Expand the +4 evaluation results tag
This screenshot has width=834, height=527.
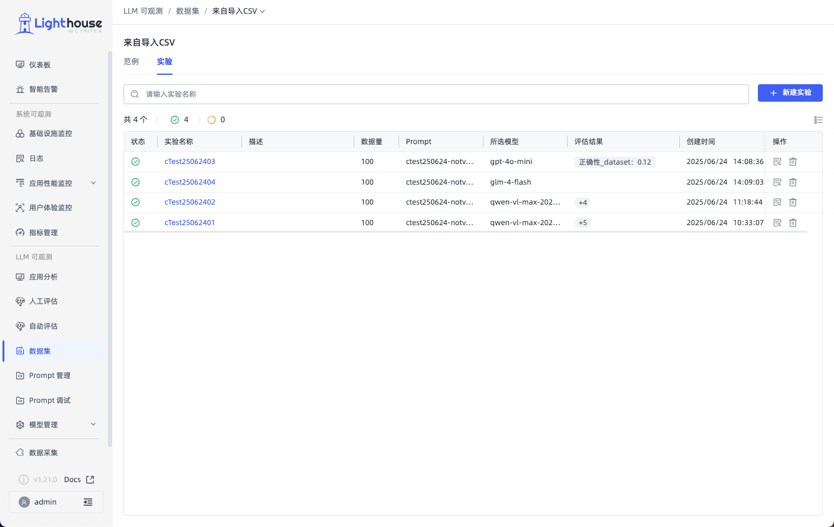point(583,203)
